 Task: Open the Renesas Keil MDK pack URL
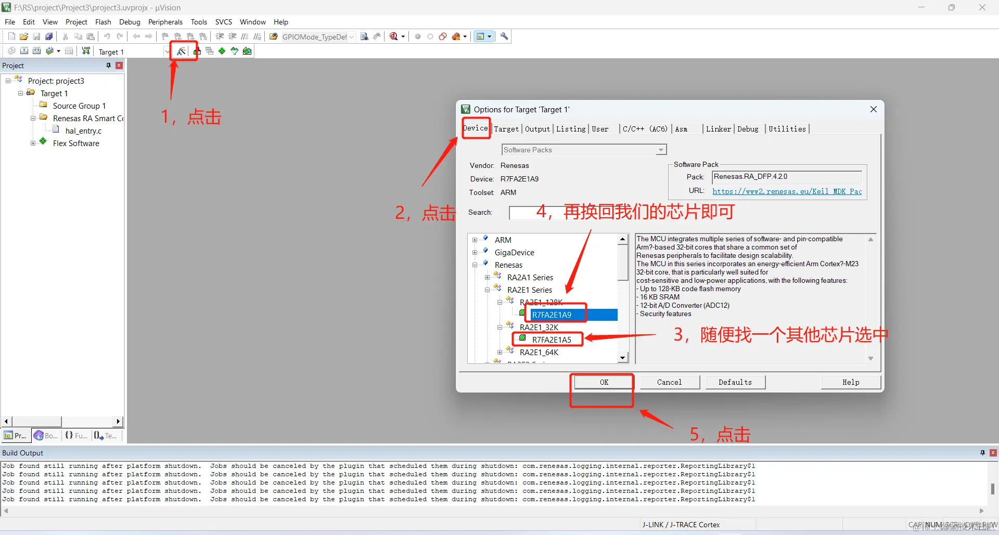[x=787, y=191]
